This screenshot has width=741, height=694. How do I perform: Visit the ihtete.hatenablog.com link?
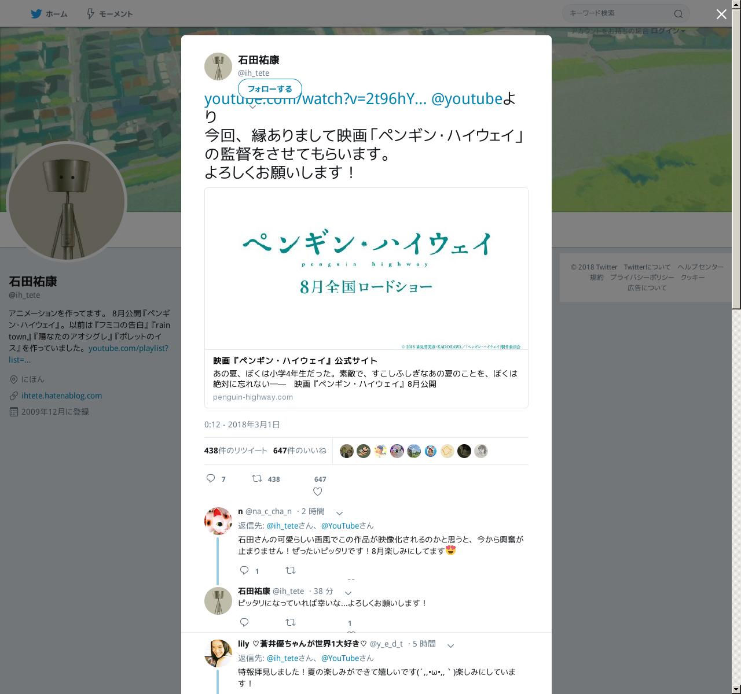61,396
